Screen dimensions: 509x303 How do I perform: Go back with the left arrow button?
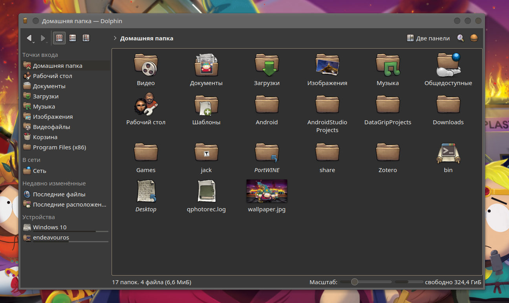[x=29, y=38]
